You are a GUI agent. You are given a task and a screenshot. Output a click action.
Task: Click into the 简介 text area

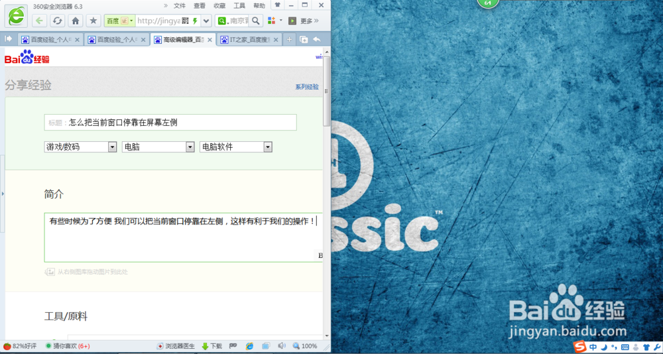click(x=183, y=238)
